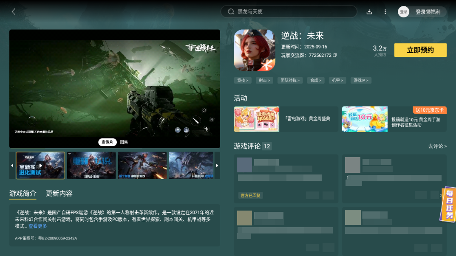Open the first review card avatar

244,165
